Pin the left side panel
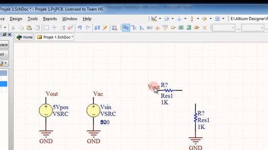 click(x=5, y=35)
